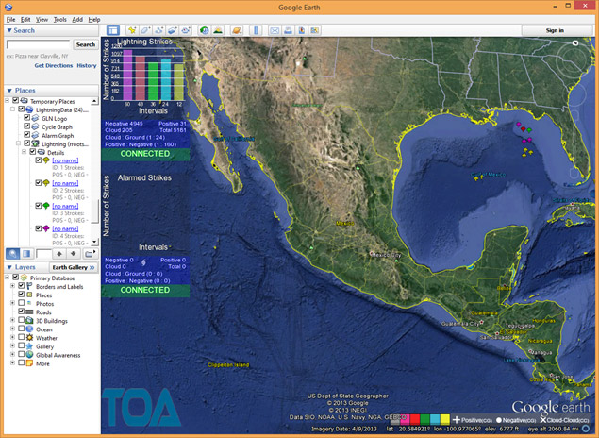Viewport: 599px width, 438px height.
Task: Click the Places panel search magnifier icon
Action: tap(12, 253)
